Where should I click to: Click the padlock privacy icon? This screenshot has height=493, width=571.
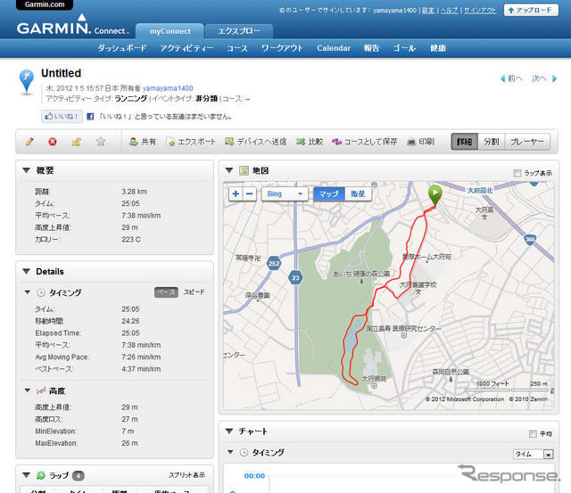pyautogui.click(x=77, y=141)
